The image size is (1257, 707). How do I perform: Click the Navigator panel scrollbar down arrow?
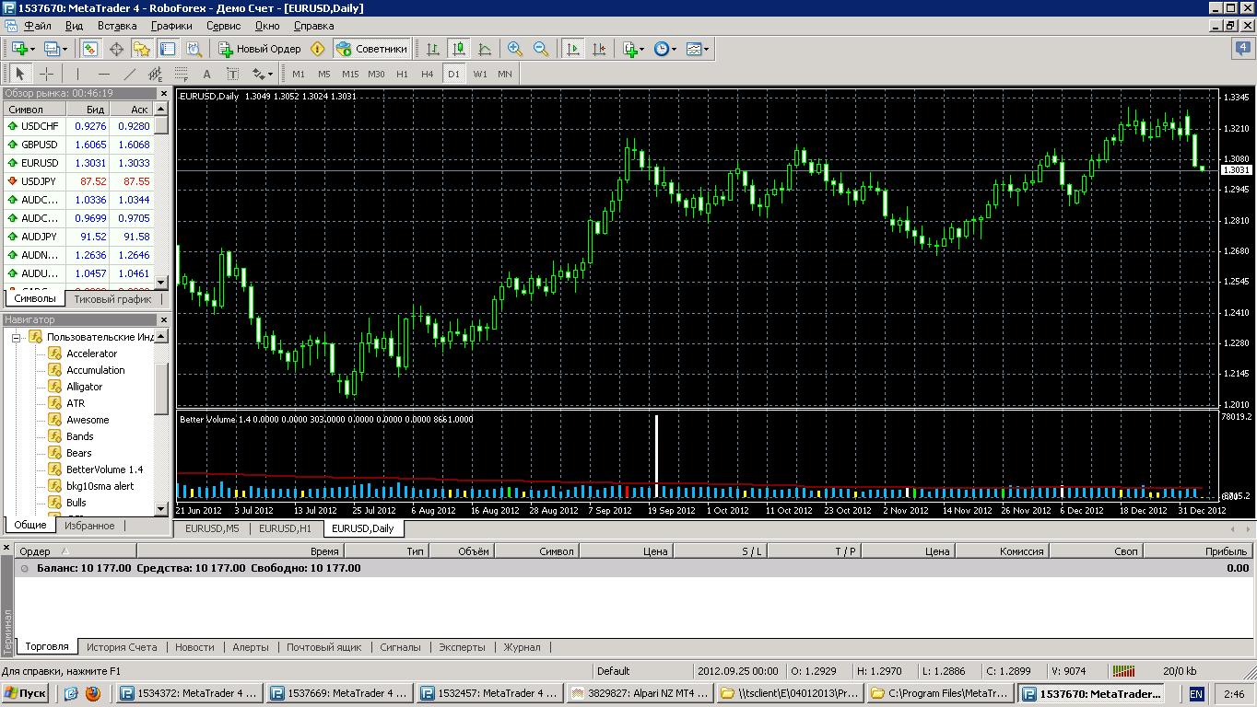coord(162,509)
